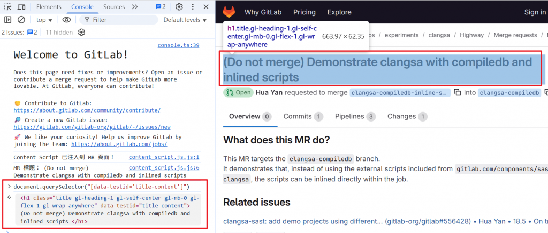Open the clangsa-compiledb target branch link
This screenshot has width=548, height=233.
point(509,93)
